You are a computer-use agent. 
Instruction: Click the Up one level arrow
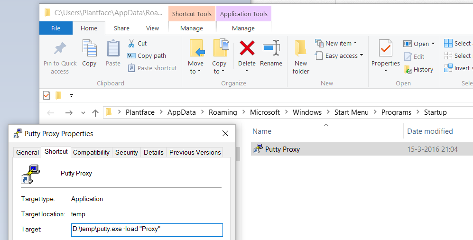pyautogui.click(x=95, y=113)
